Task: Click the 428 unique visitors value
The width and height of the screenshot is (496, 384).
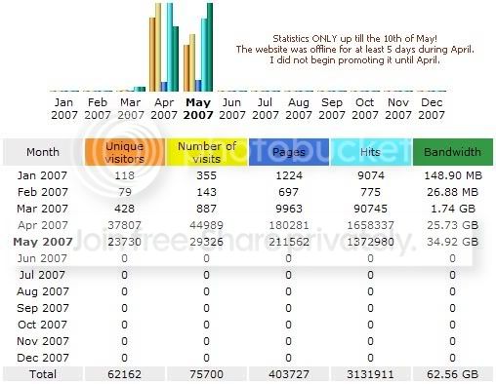Action: [125, 209]
